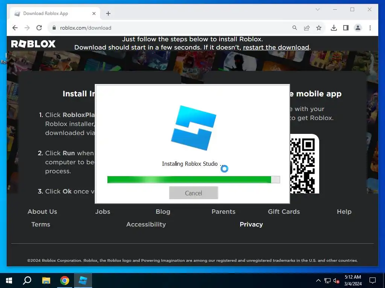Open the Gift Cards footer link

click(284, 211)
